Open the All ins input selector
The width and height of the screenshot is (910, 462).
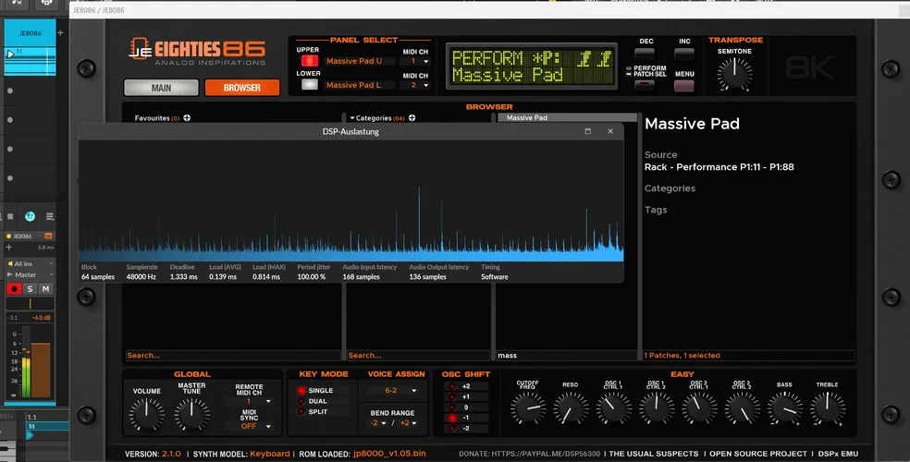pyautogui.click(x=31, y=263)
